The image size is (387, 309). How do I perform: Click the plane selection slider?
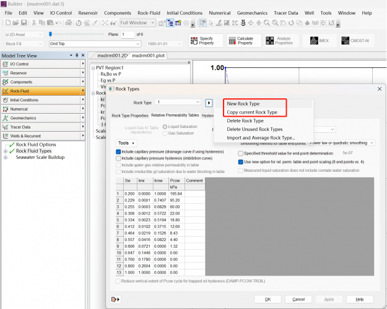(x=50, y=34)
